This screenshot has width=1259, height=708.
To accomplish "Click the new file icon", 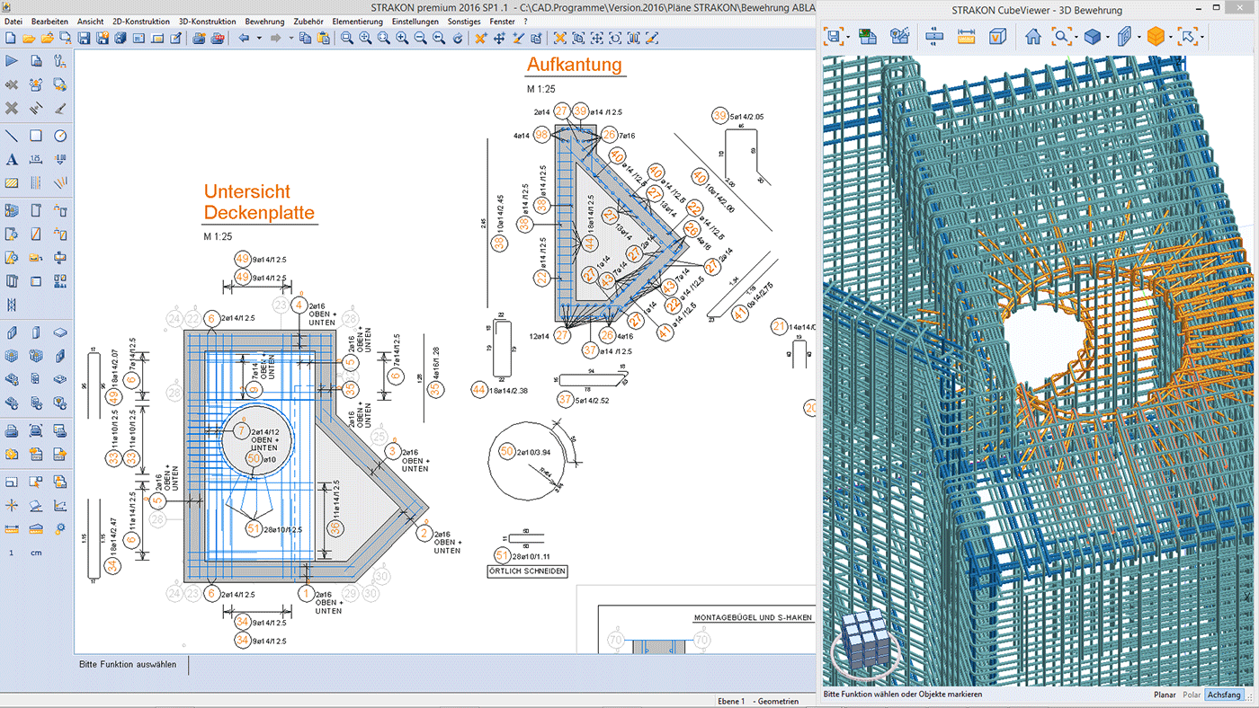I will click(10, 39).
